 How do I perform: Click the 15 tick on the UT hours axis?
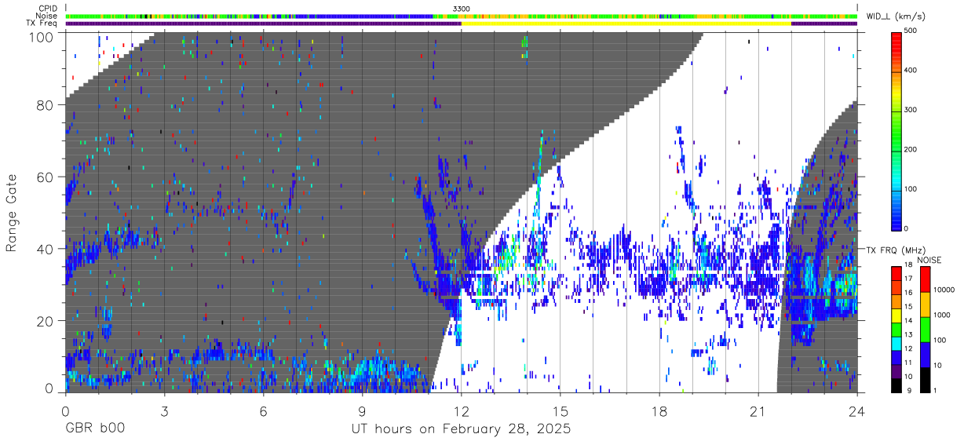(560, 411)
